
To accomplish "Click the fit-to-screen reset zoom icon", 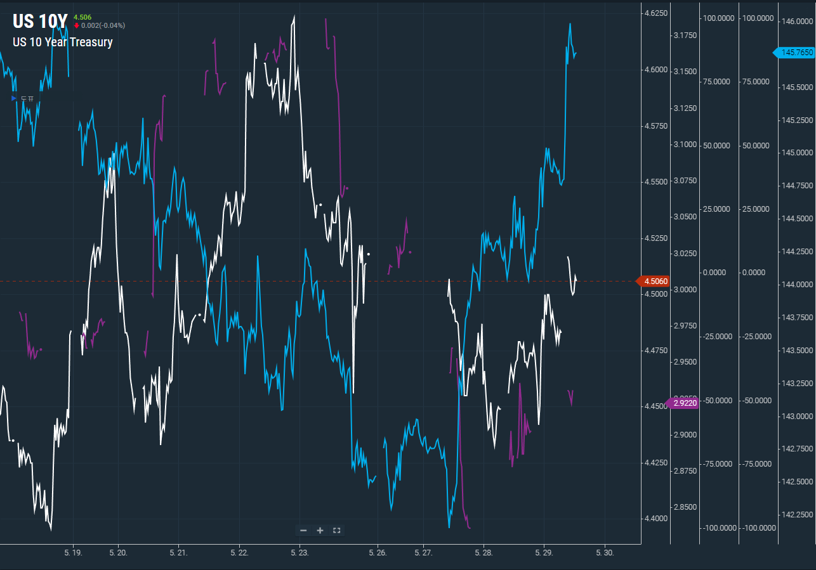I will tap(337, 531).
